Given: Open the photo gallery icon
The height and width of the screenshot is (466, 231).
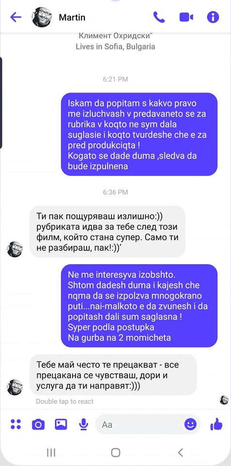Looking at the screenshot, I should pyautogui.click(x=61, y=424).
